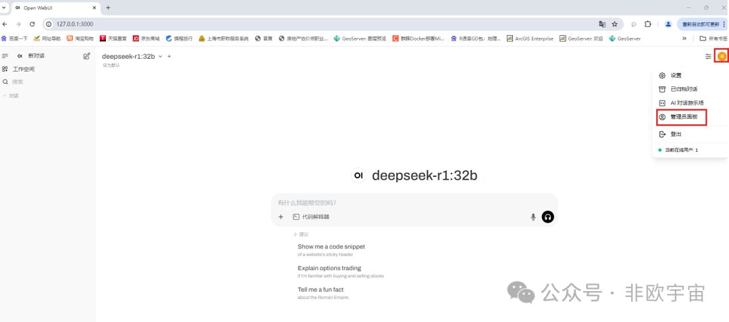Choose suggestion Tell me a fun fact

tap(323, 293)
